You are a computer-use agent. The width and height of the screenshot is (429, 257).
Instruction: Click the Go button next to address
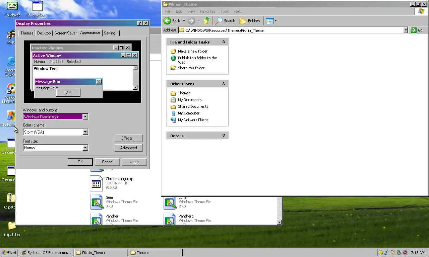coord(417,30)
